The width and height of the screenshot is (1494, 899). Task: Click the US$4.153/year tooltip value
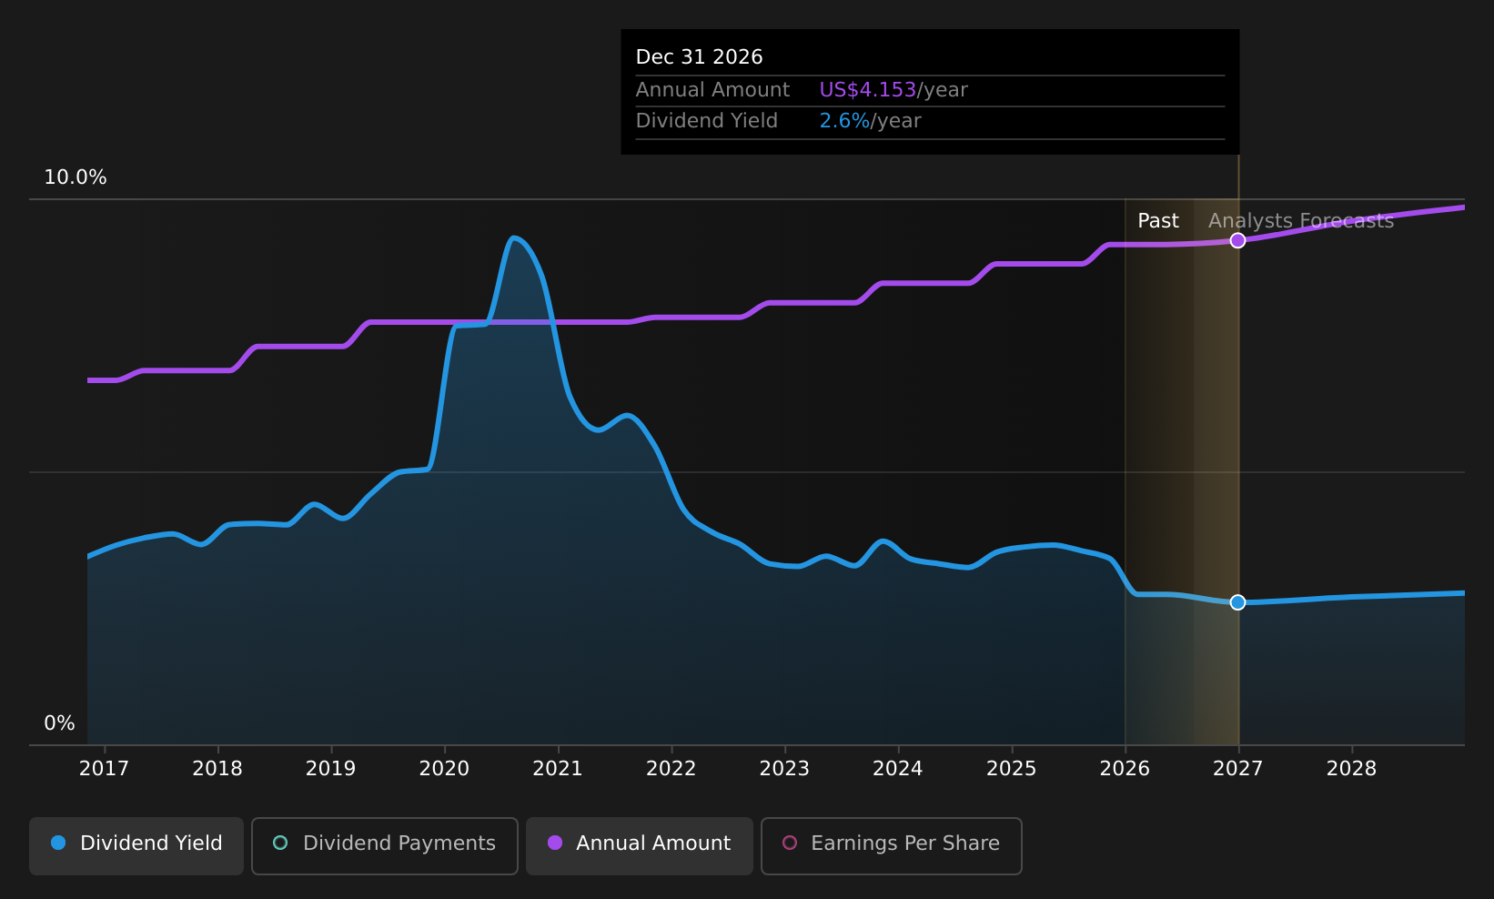[893, 90]
